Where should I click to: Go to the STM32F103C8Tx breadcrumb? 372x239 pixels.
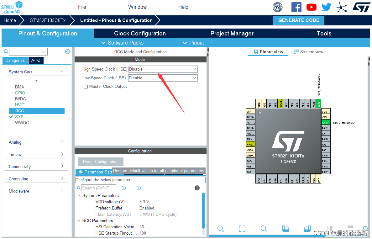coord(48,20)
